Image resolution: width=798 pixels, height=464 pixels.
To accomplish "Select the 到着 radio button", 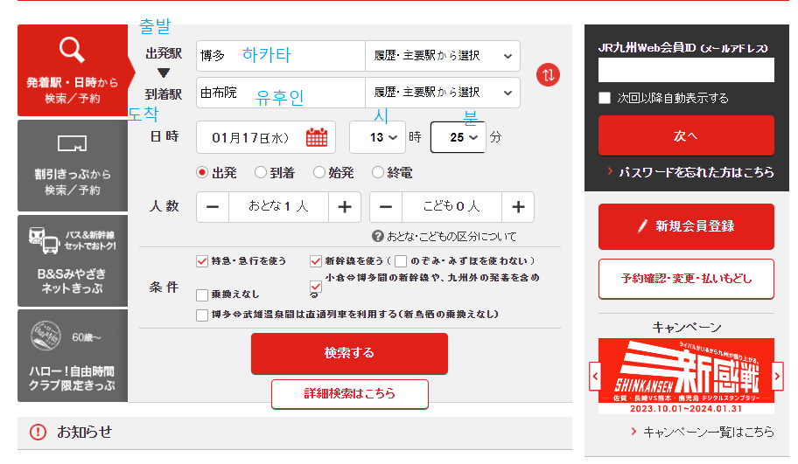I will point(261,173).
